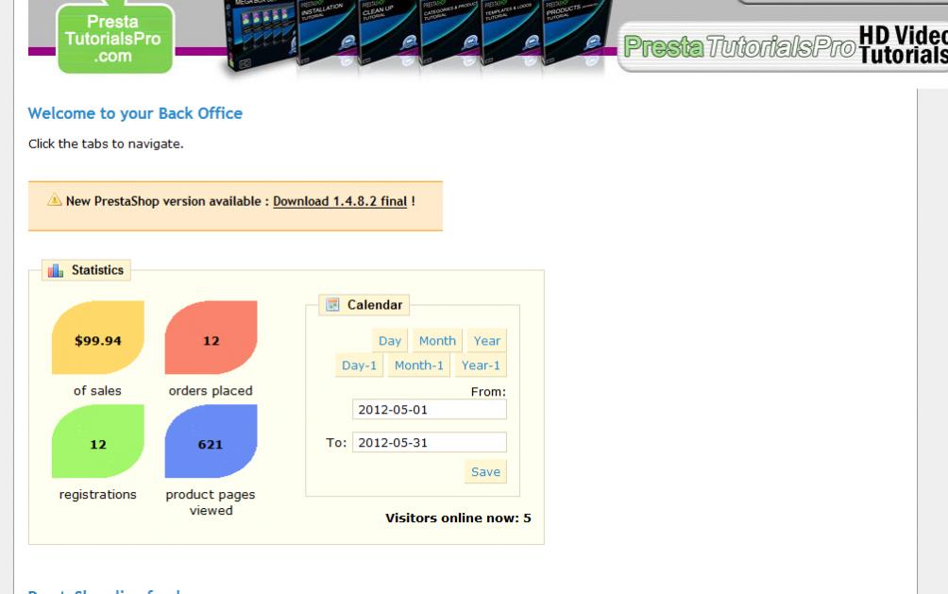Select the Year calendar button
This screenshot has height=594, width=948.
(486, 341)
